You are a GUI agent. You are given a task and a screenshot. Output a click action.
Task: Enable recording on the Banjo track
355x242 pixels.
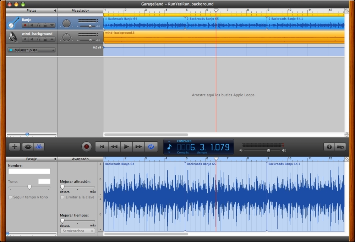click(x=25, y=25)
